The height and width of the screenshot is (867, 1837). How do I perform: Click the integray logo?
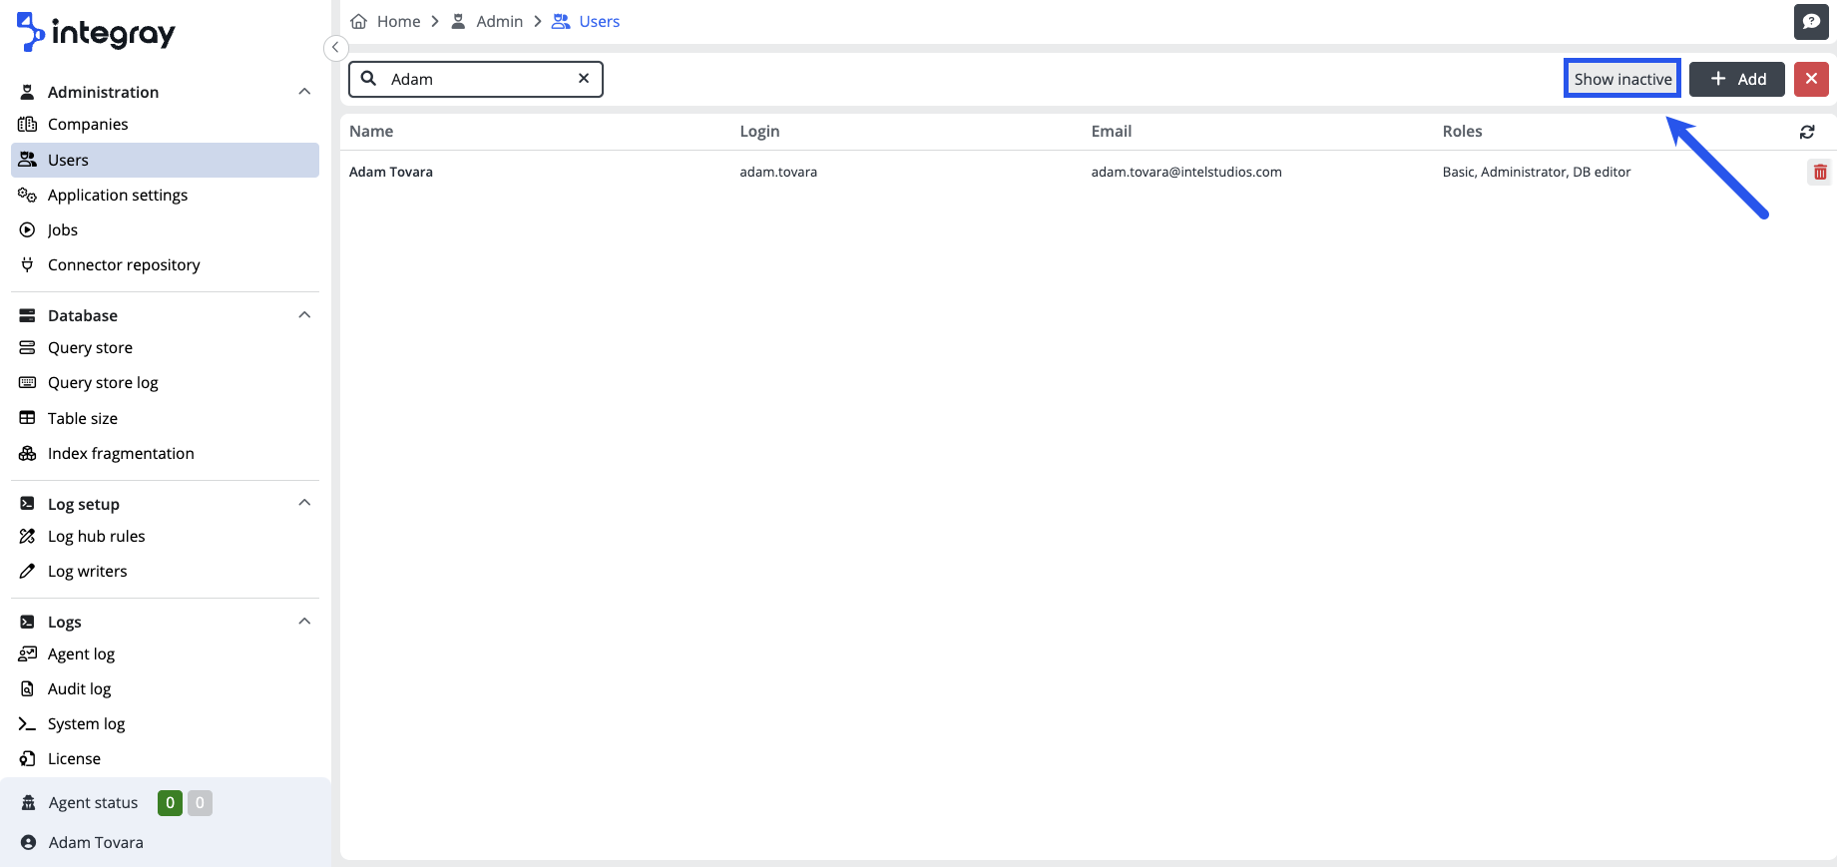(x=96, y=33)
